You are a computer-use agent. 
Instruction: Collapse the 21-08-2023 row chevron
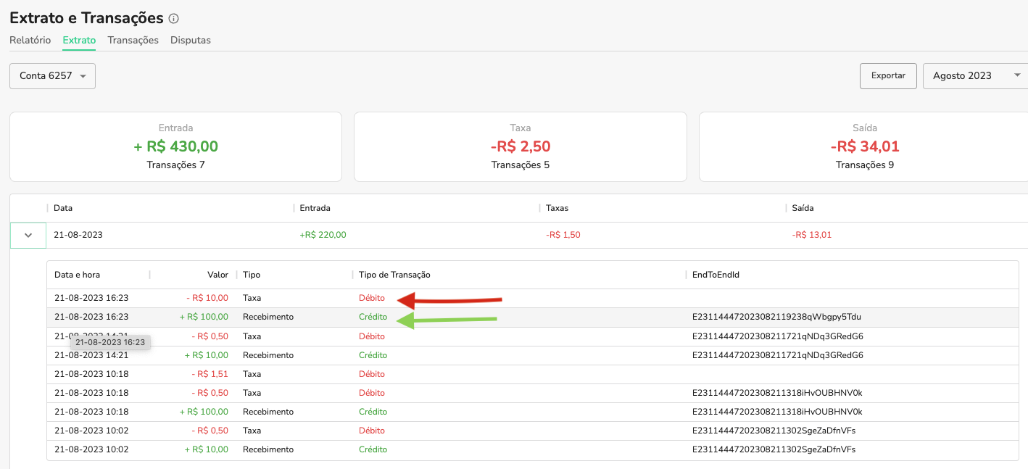(28, 235)
